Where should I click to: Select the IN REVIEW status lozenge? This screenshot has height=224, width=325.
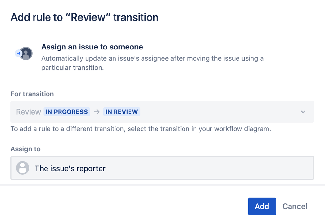(121, 112)
